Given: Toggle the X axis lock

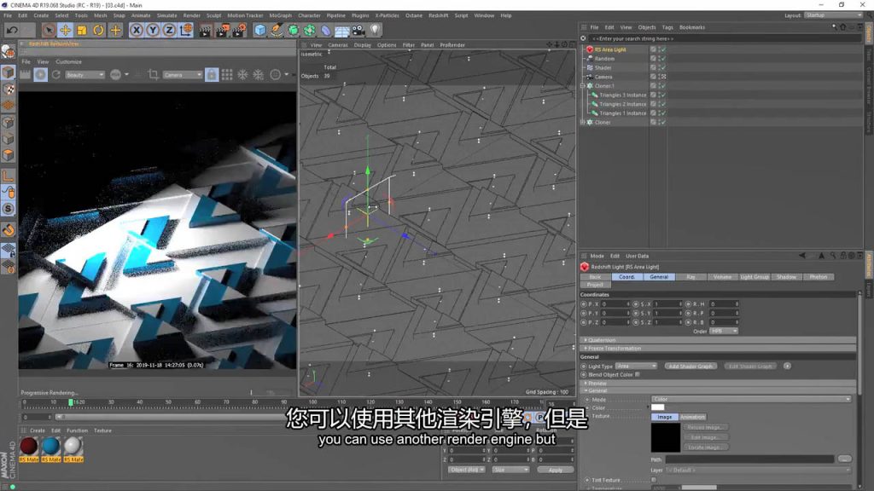Looking at the screenshot, I should 136,30.
